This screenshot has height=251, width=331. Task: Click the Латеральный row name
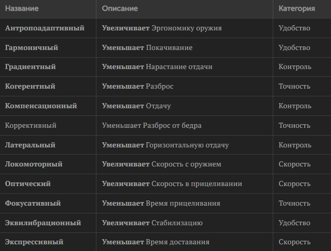pyautogui.click(x=30, y=145)
